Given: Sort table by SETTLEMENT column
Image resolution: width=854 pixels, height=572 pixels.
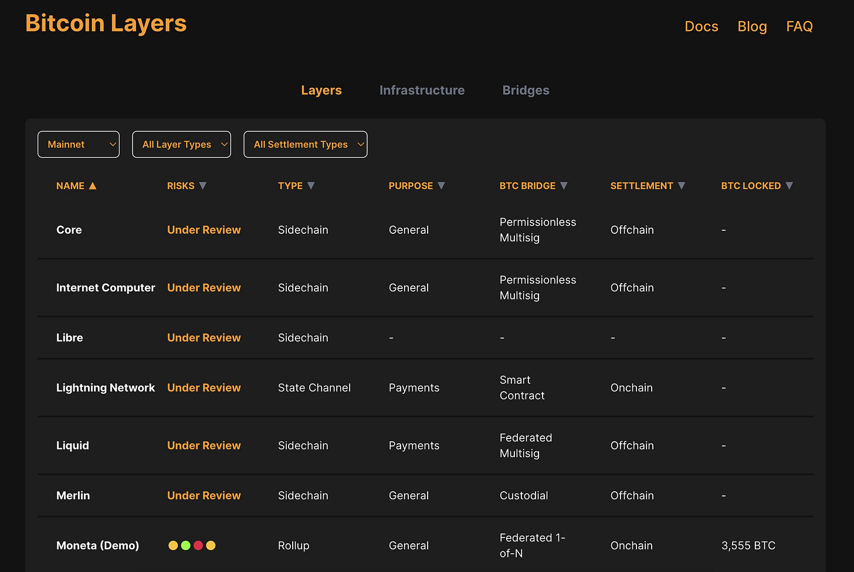Looking at the screenshot, I should tap(648, 186).
